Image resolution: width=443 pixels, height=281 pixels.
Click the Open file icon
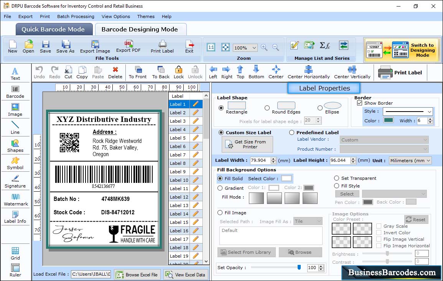coord(28,47)
